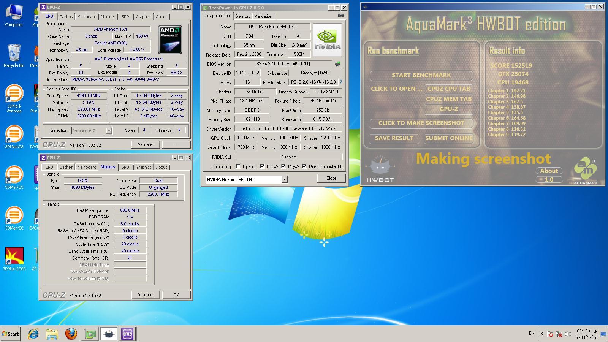Open the Computer desktop icon
The image size is (608, 342).
[x=14, y=15]
